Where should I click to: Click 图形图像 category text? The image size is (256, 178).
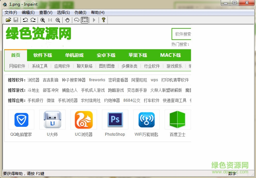[x=107, y=66]
